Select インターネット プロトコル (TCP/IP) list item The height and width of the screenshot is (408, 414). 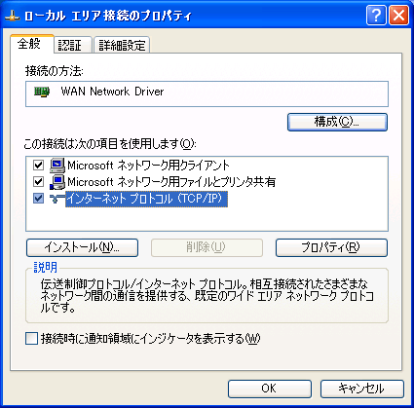pyautogui.click(x=147, y=199)
